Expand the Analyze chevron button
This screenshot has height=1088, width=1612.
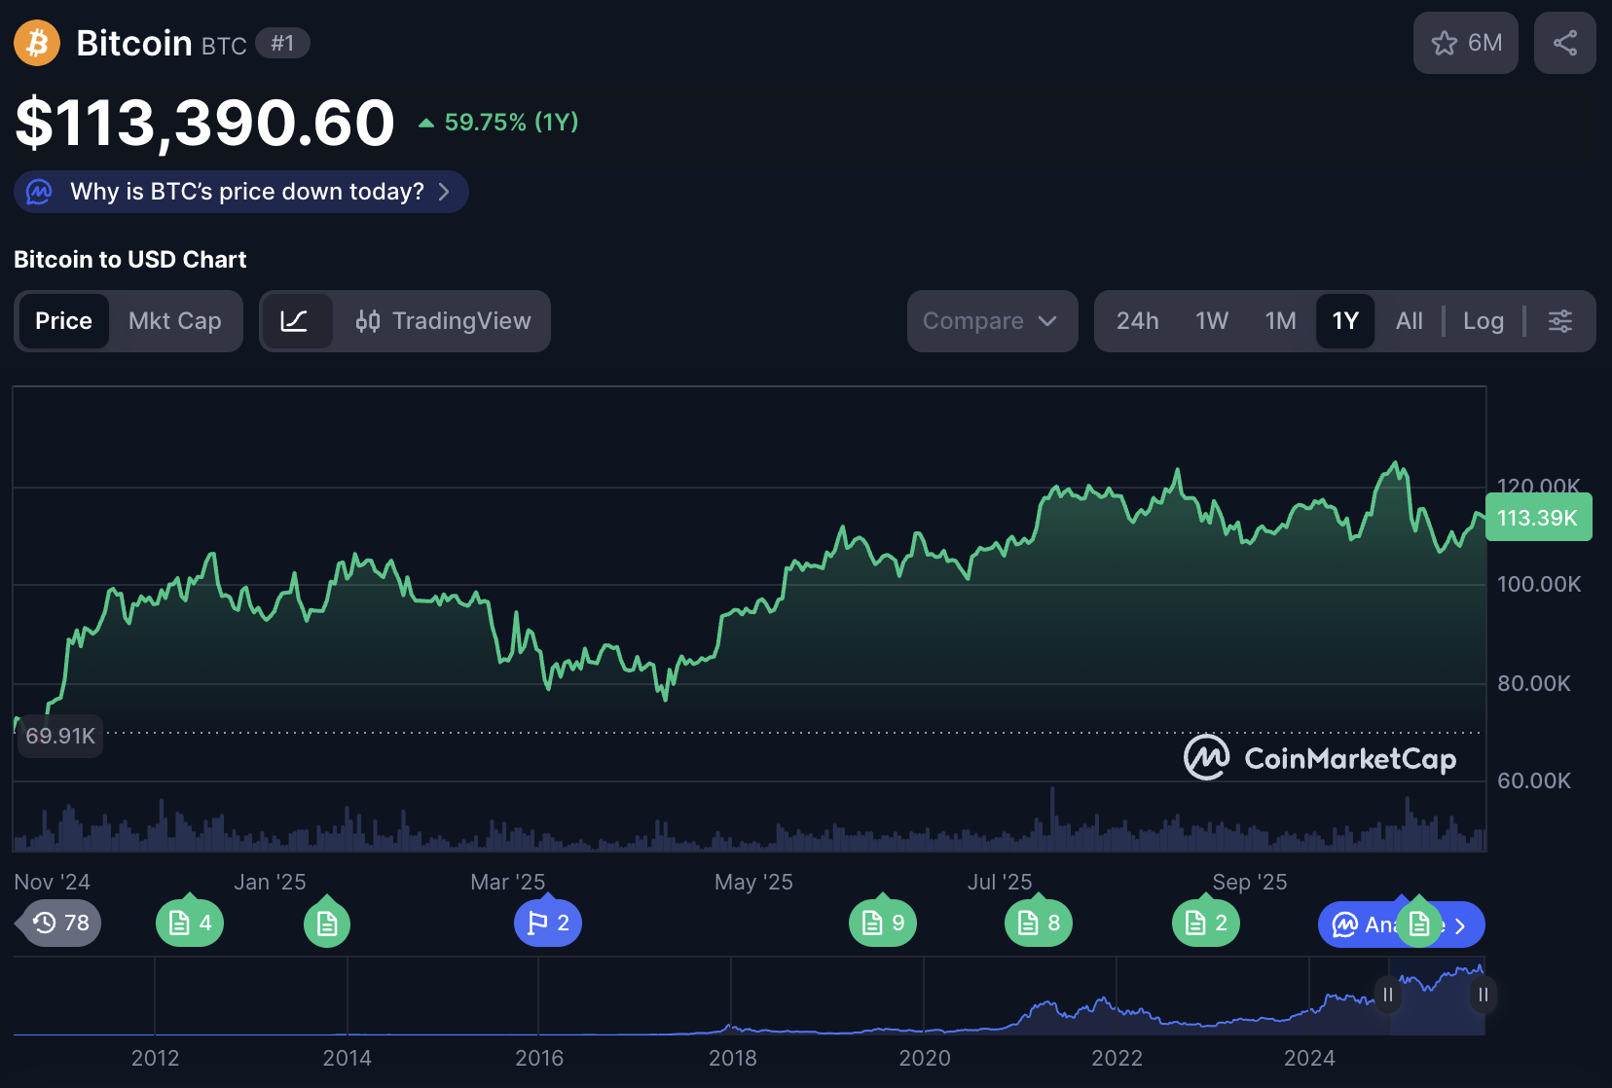pyautogui.click(x=1460, y=925)
